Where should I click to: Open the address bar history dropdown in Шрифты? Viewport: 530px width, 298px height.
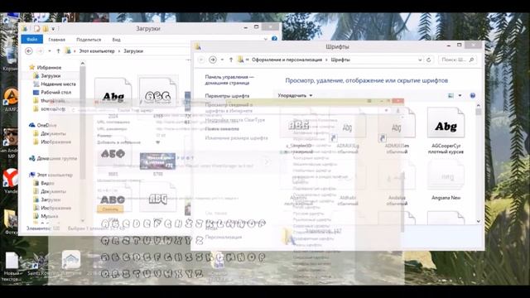(x=420, y=60)
